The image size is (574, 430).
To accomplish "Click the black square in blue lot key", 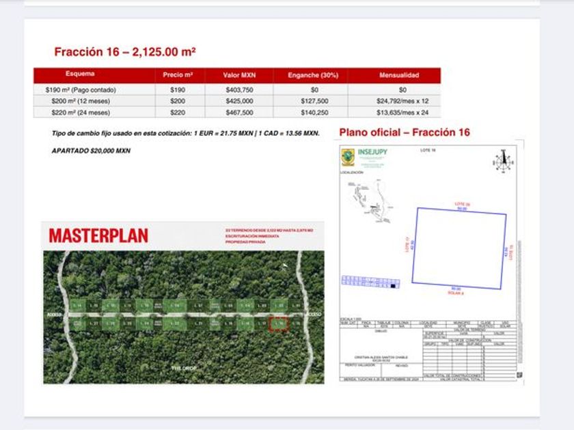I will pyautogui.click(x=393, y=286).
